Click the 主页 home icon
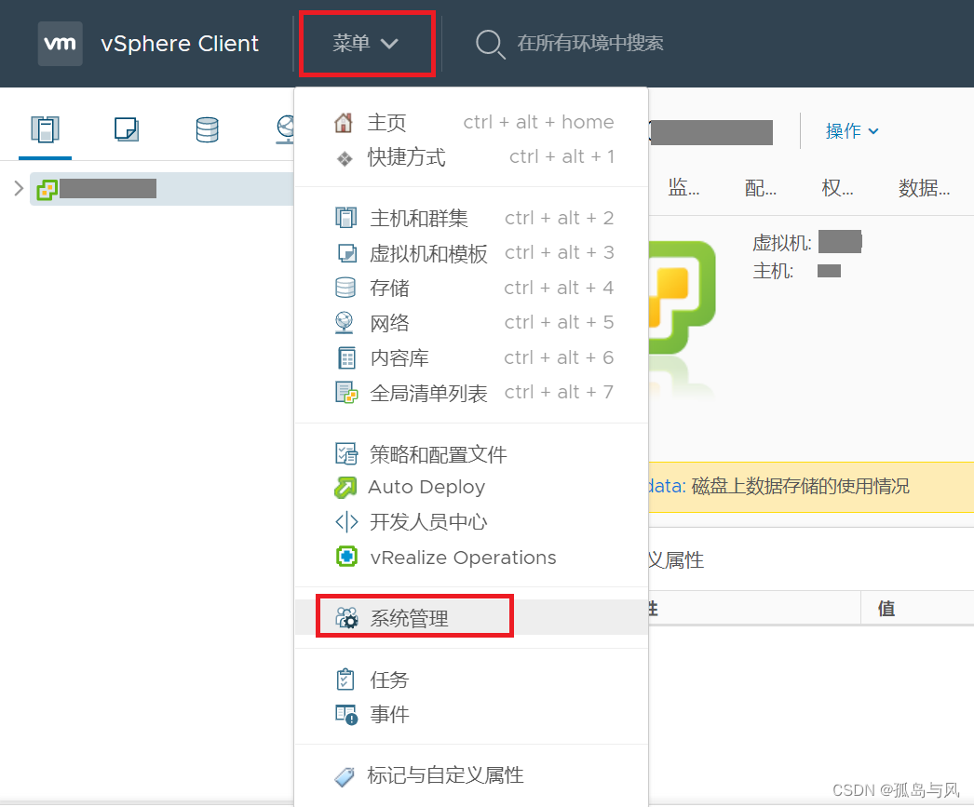The image size is (974, 807). [x=344, y=122]
